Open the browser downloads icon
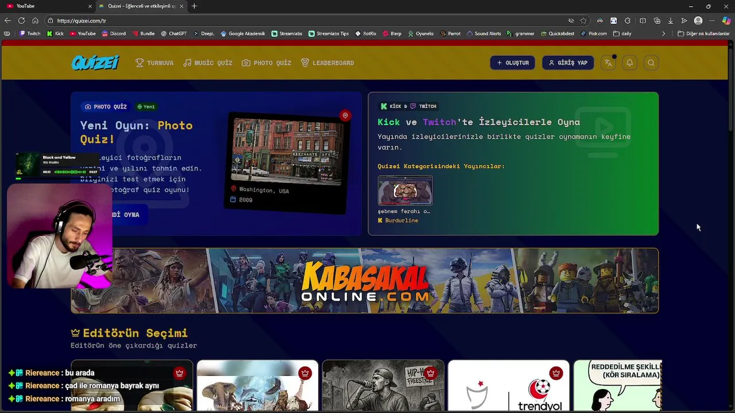735x413 pixels. pyautogui.click(x=670, y=21)
